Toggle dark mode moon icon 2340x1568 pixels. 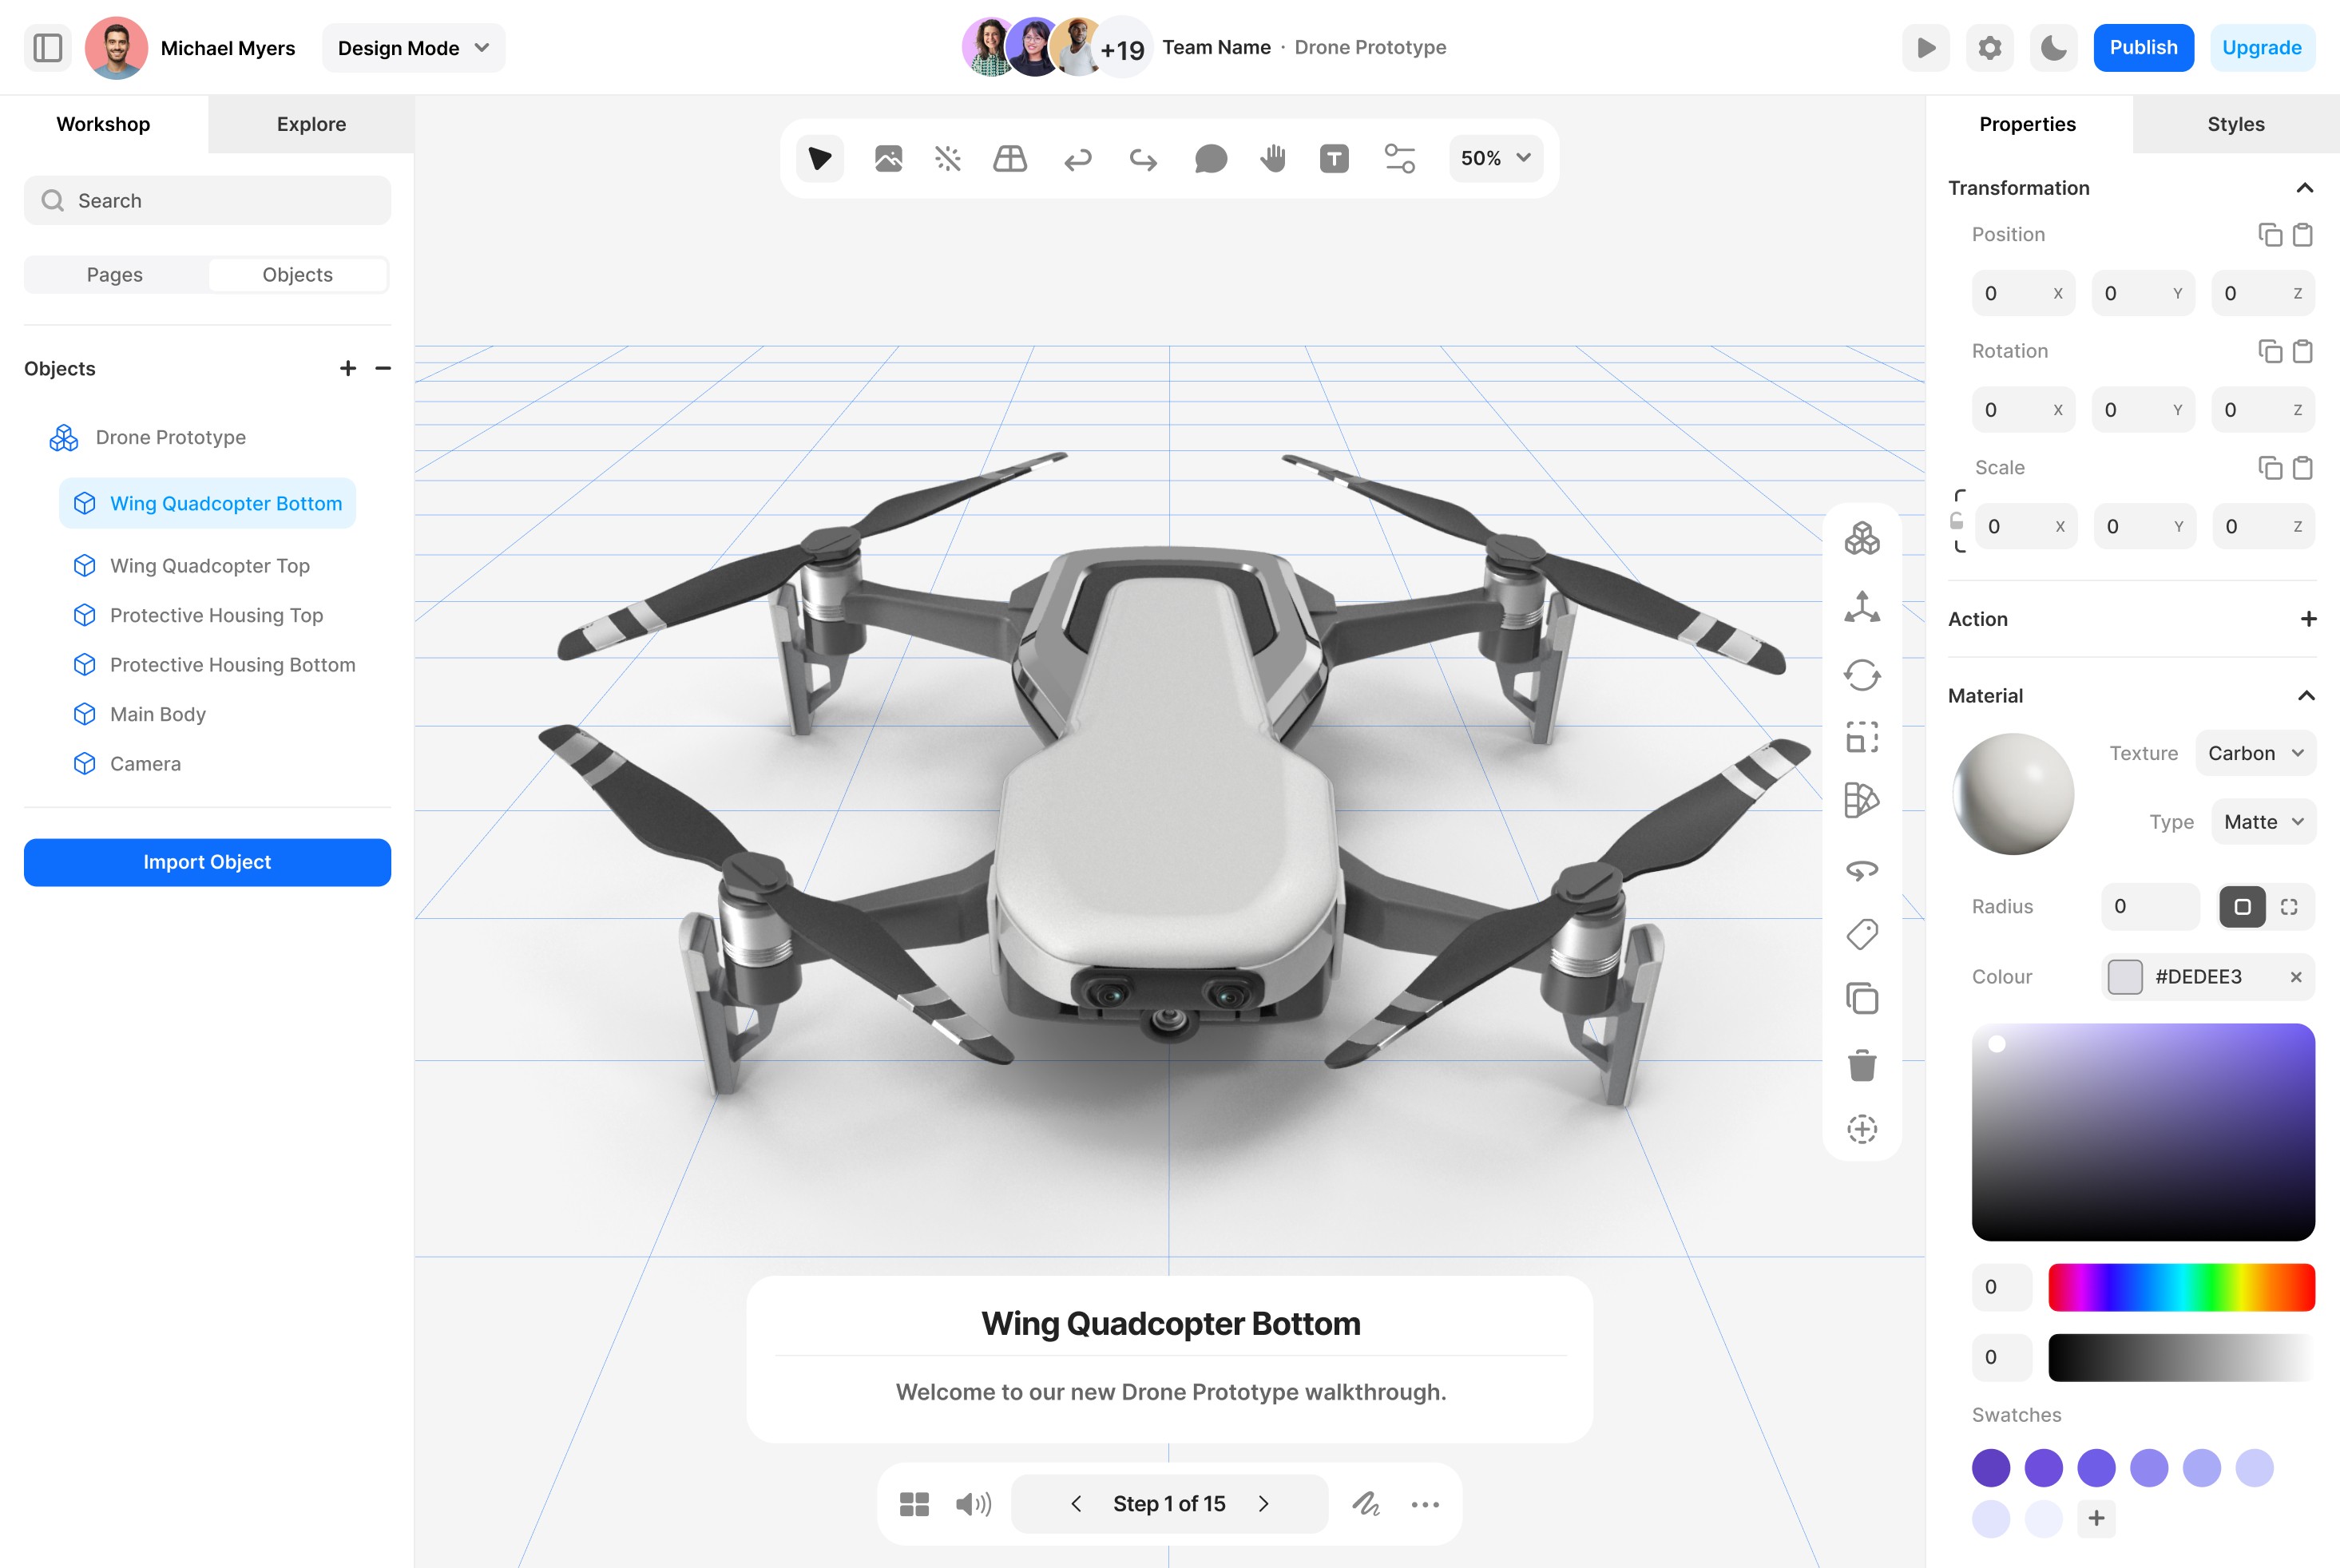(x=2052, y=48)
